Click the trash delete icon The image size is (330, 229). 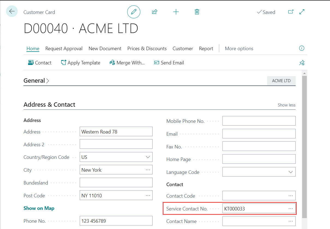197,12
